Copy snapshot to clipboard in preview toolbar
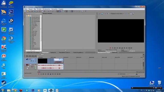Screen dimensions: 164x92 click(131, 14)
